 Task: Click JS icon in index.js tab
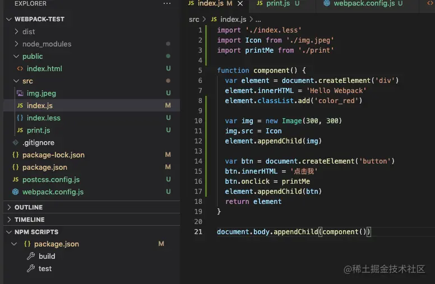click(191, 3)
